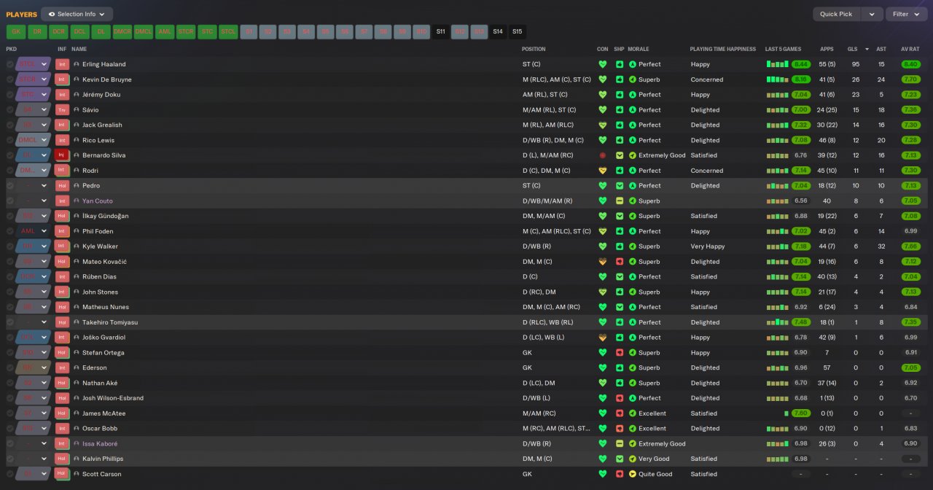This screenshot has height=490, width=933.
Task: Open Pedro's empty position dropdown
Action: coord(33,186)
